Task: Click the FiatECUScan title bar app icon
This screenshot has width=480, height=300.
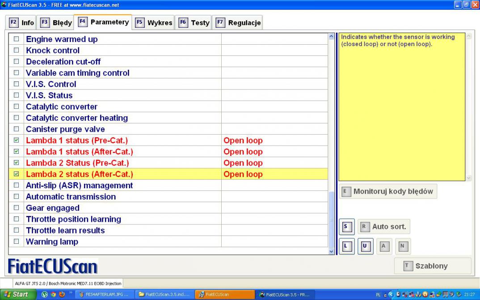Action: [4, 4]
